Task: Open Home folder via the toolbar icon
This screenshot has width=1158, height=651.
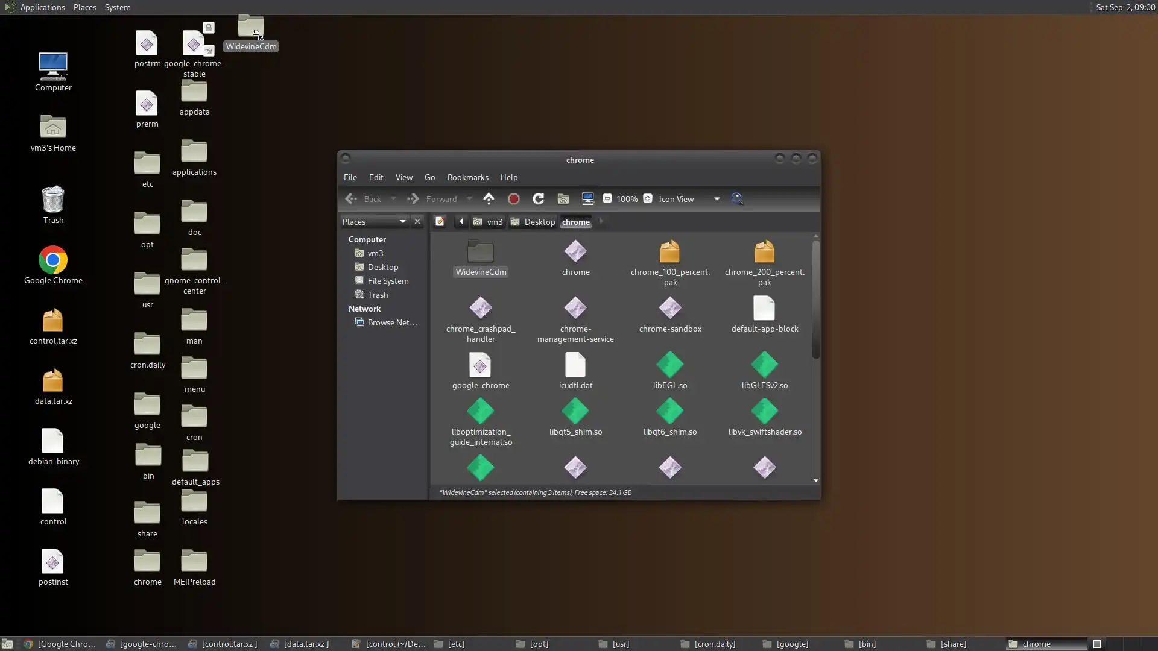Action: pyautogui.click(x=563, y=198)
